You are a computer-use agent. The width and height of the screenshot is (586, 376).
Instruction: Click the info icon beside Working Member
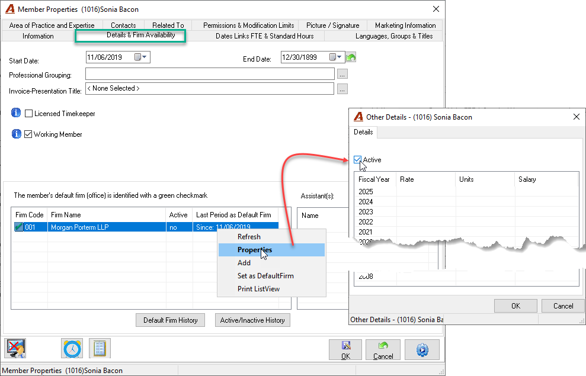pos(16,134)
